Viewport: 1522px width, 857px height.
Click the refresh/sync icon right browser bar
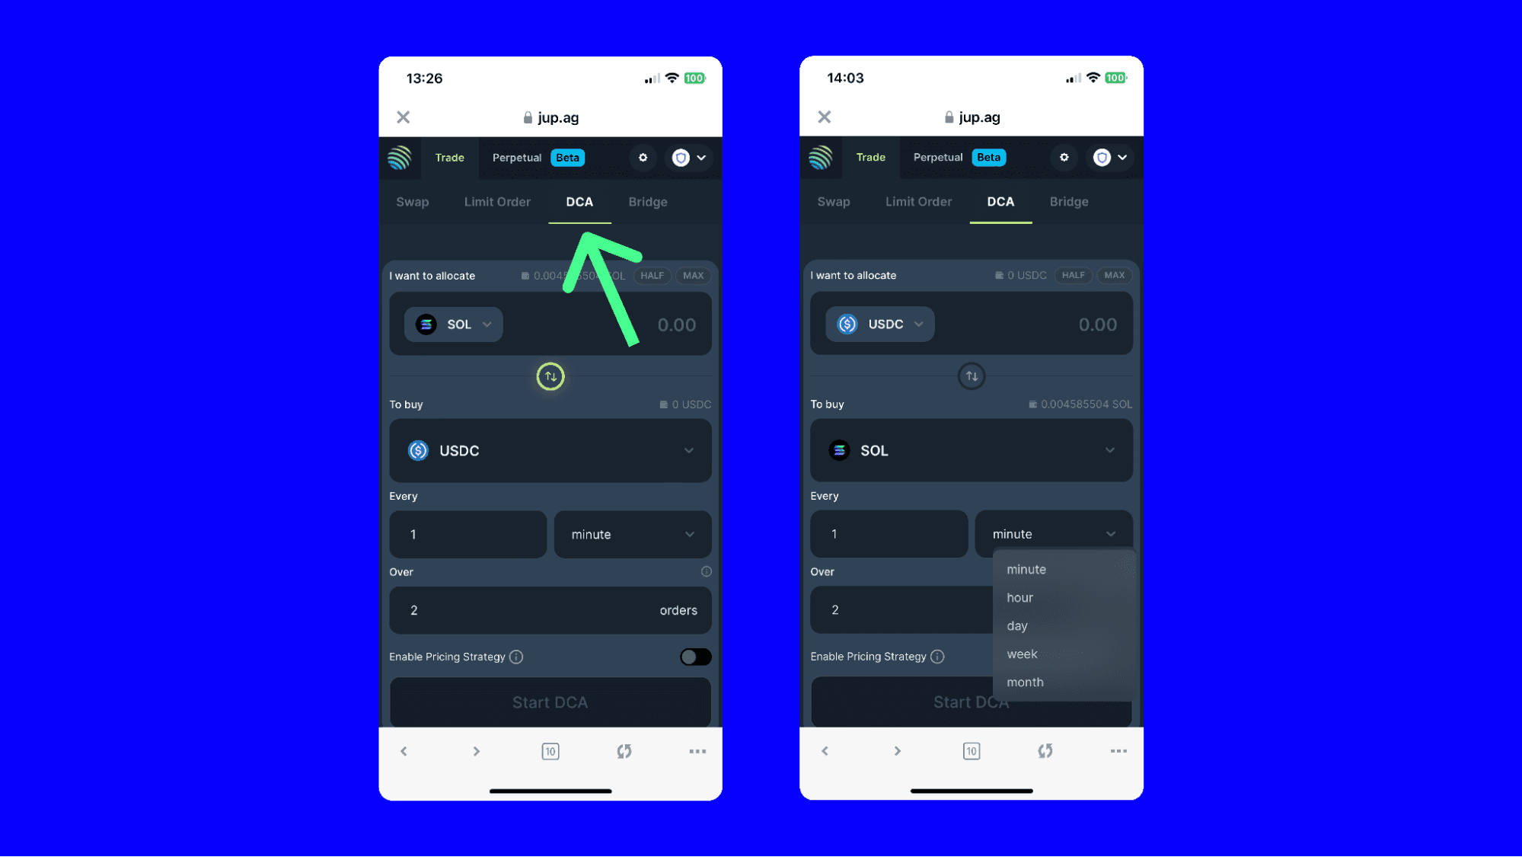pos(1045,750)
